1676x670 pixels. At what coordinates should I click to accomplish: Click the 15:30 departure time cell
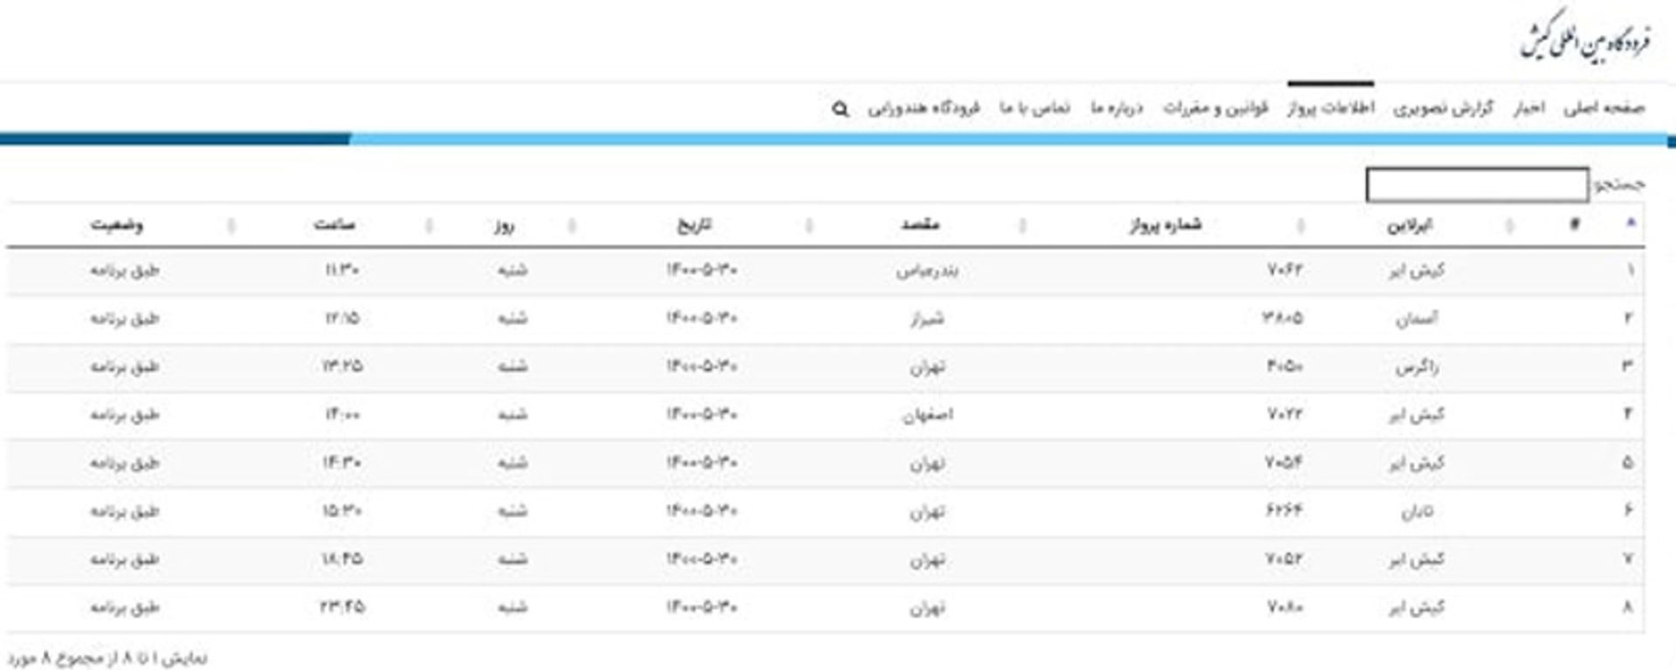342,511
